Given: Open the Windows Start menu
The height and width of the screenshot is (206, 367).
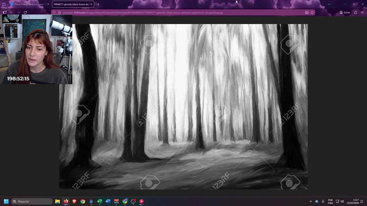Looking at the screenshot, I should point(6,201).
